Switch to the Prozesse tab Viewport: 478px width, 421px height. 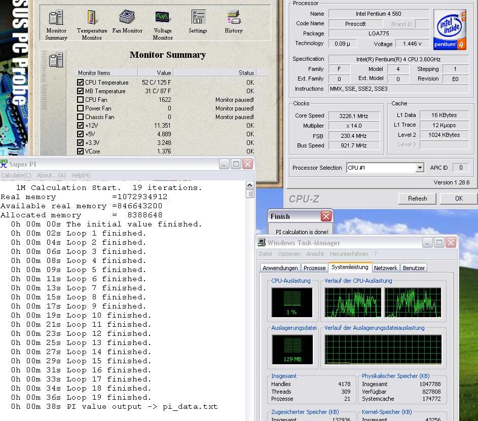point(314,268)
